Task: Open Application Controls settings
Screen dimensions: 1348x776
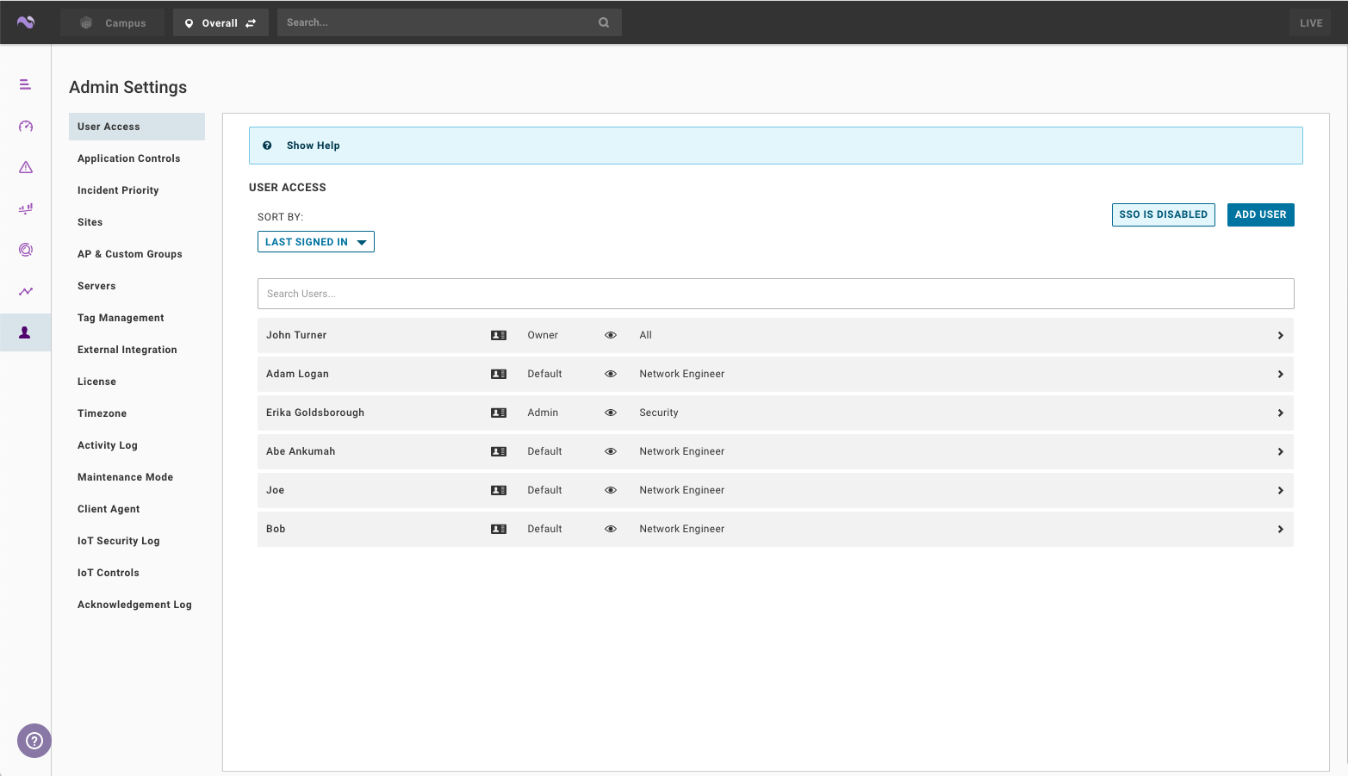Action: (129, 158)
